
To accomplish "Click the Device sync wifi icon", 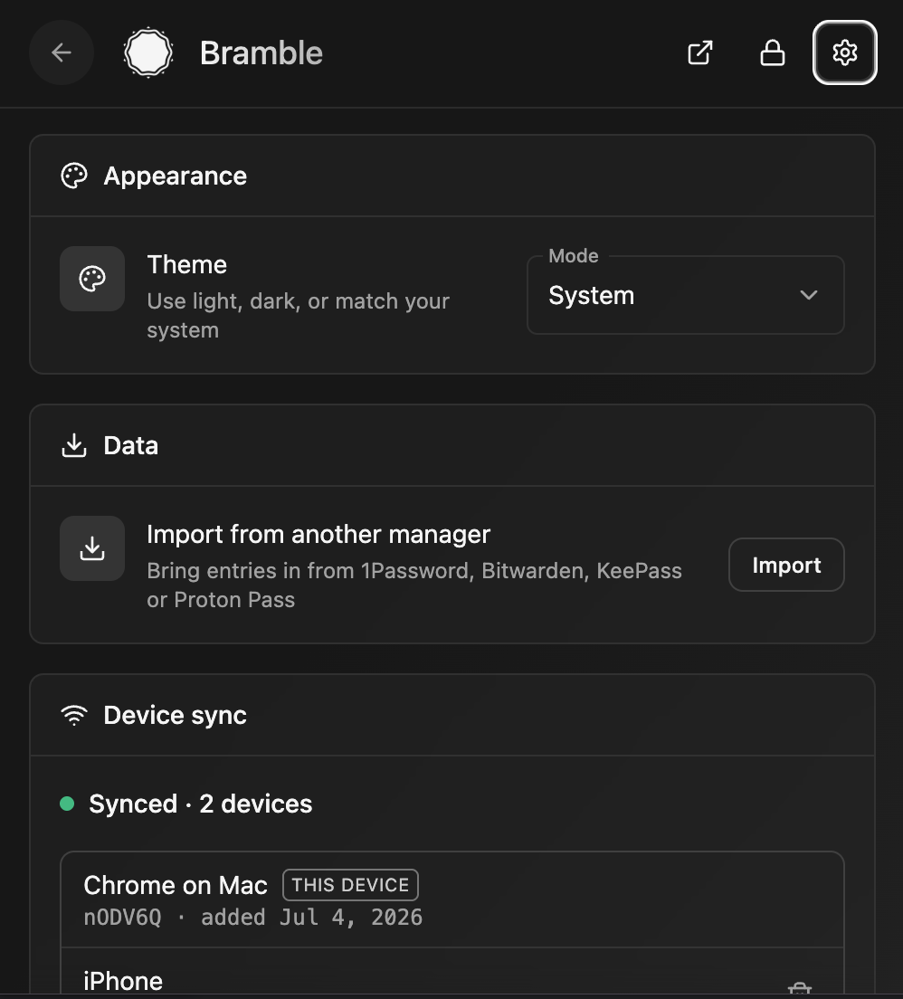I will click(x=74, y=715).
